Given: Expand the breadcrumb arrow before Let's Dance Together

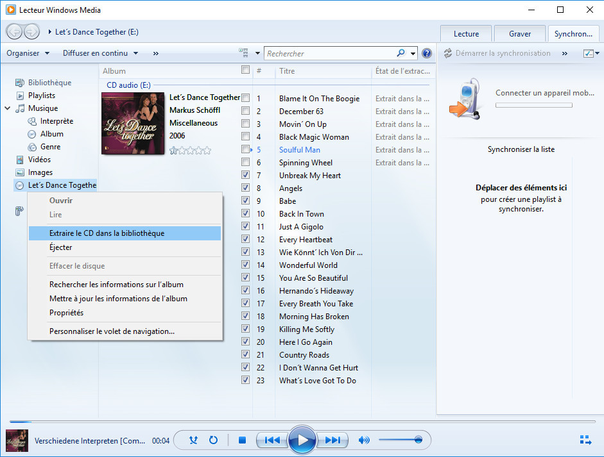Looking at the screenshot, I should tap(49, 32).
